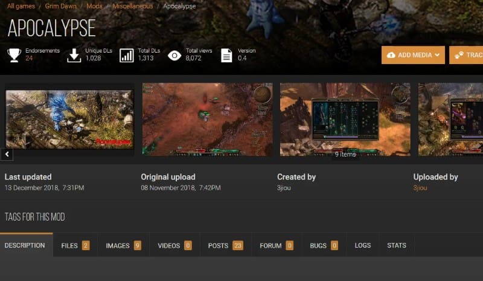Switch to the Images tab
Viewport: 483px width, 281px height.
[123, 245]
